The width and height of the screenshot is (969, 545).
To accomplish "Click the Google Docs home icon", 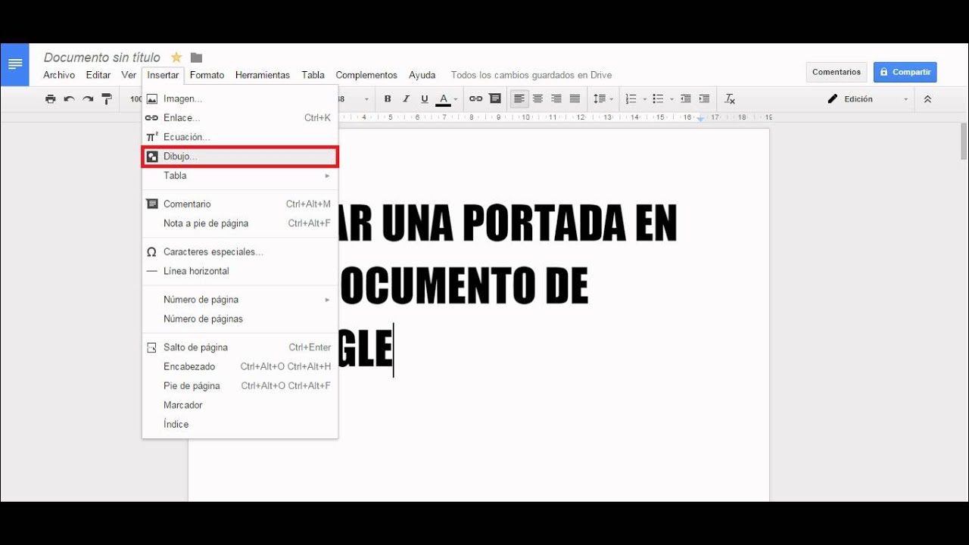I will 14,64.
